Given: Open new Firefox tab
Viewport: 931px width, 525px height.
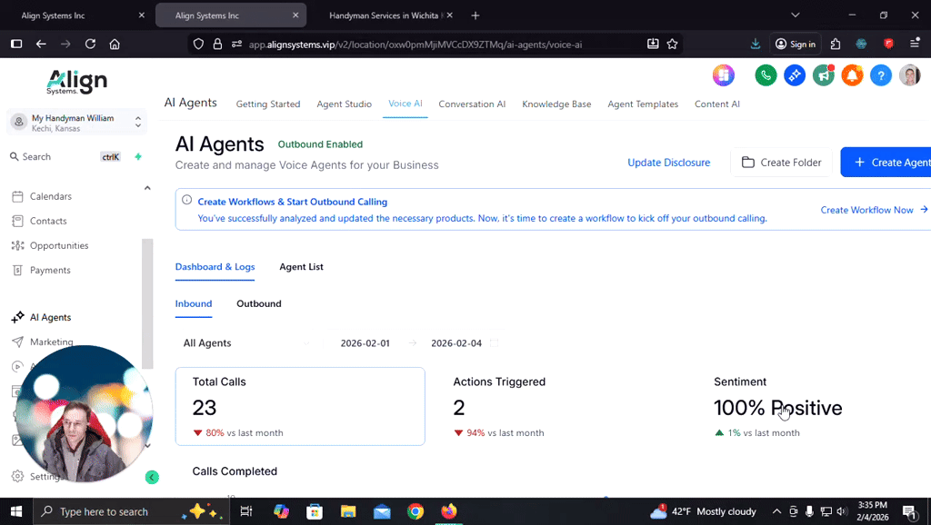Looking at the screenshot, I should click(475, 15).
